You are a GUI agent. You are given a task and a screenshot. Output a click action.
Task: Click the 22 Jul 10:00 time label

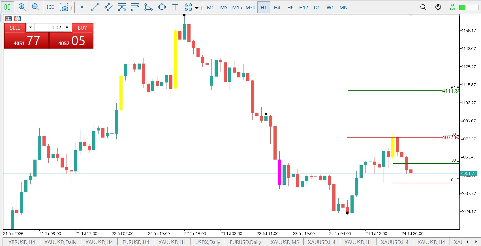coord(159,234)
